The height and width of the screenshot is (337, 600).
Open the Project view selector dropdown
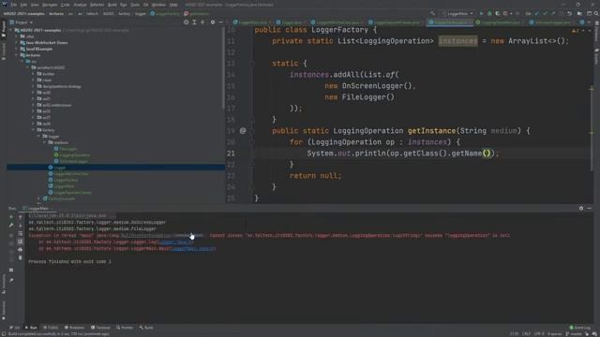(22, 22)
